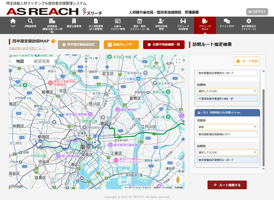Click 東京都現代美術館 map marker
The width and height of the screenshot is (274, 200).
coord(110,145)
